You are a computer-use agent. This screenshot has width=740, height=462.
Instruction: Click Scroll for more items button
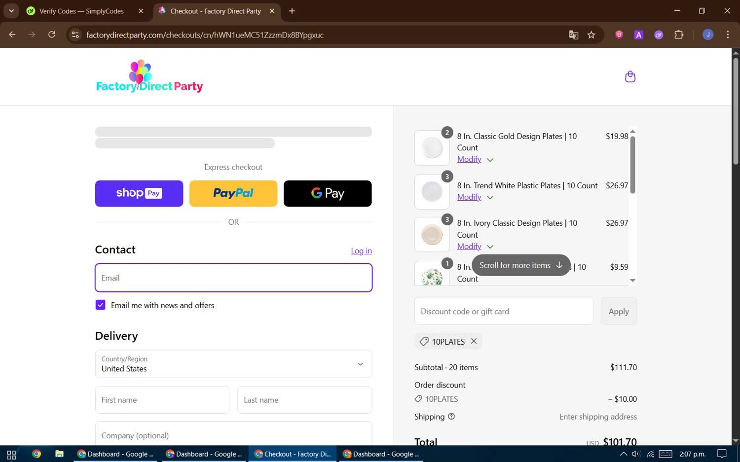tap(521, 265)
